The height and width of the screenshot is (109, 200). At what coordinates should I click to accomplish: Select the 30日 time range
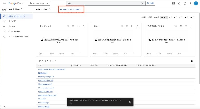(x=192, y=17)
